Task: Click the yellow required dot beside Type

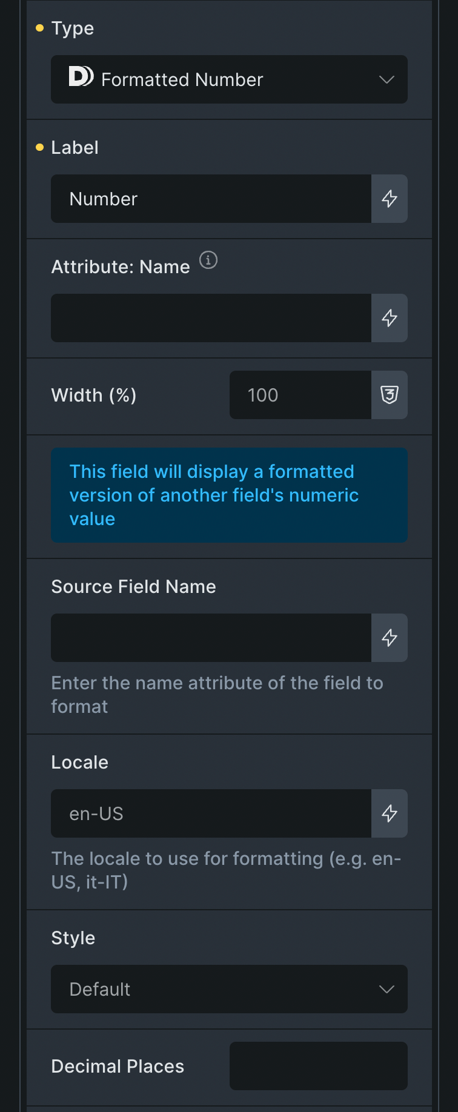Action: click(x=39, y=28)
